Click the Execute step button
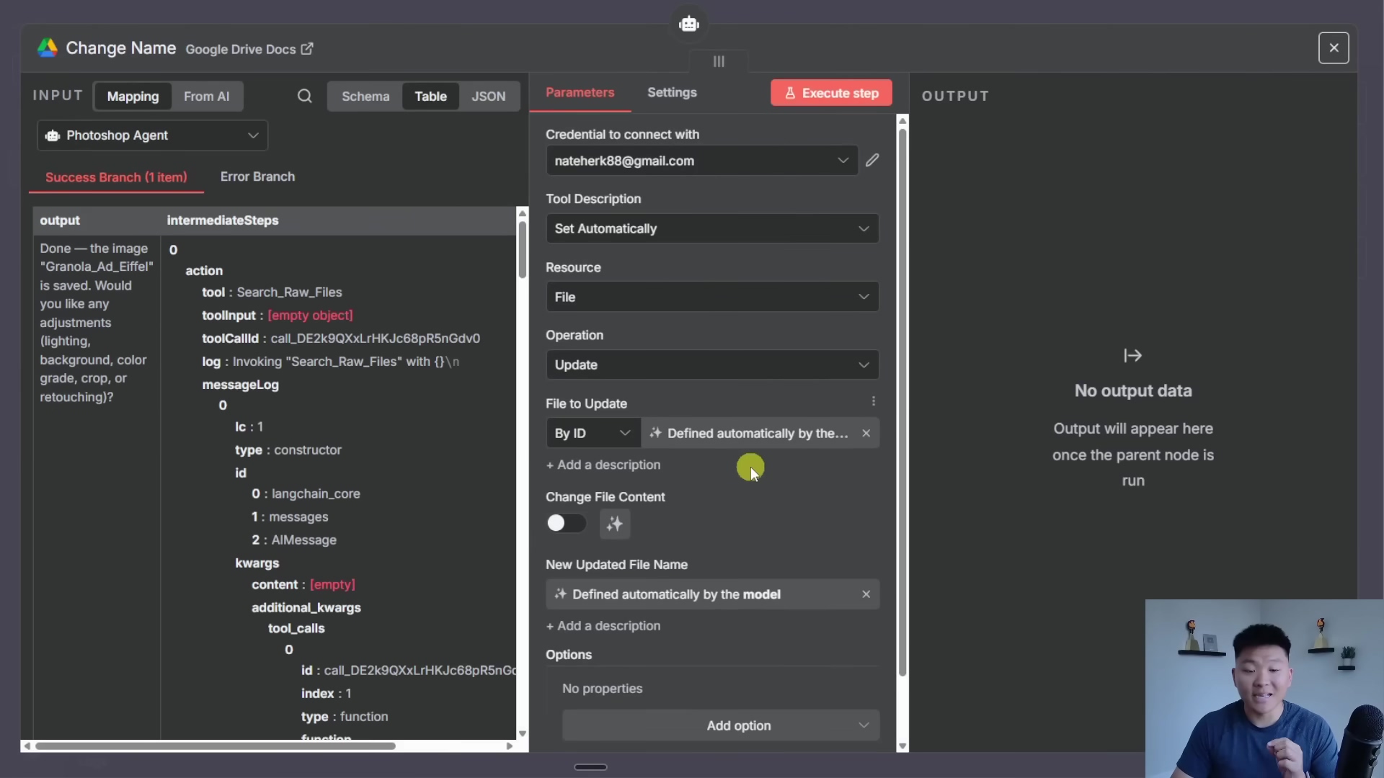 click(x=831, y=93)
